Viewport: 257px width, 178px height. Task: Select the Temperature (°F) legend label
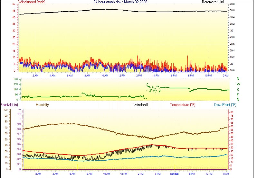183,105
